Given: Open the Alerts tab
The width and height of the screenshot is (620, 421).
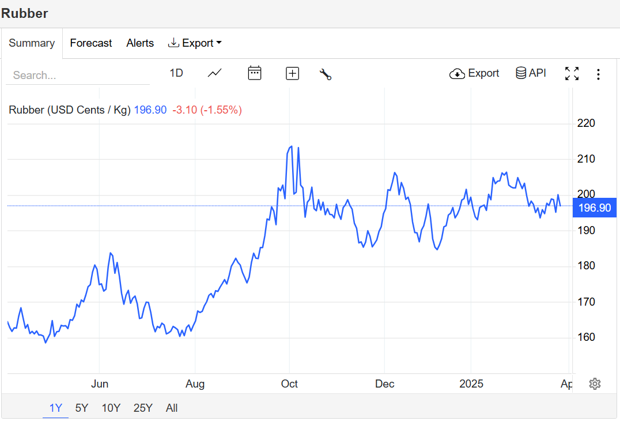Looking at the screenshot, I should 140,43.
